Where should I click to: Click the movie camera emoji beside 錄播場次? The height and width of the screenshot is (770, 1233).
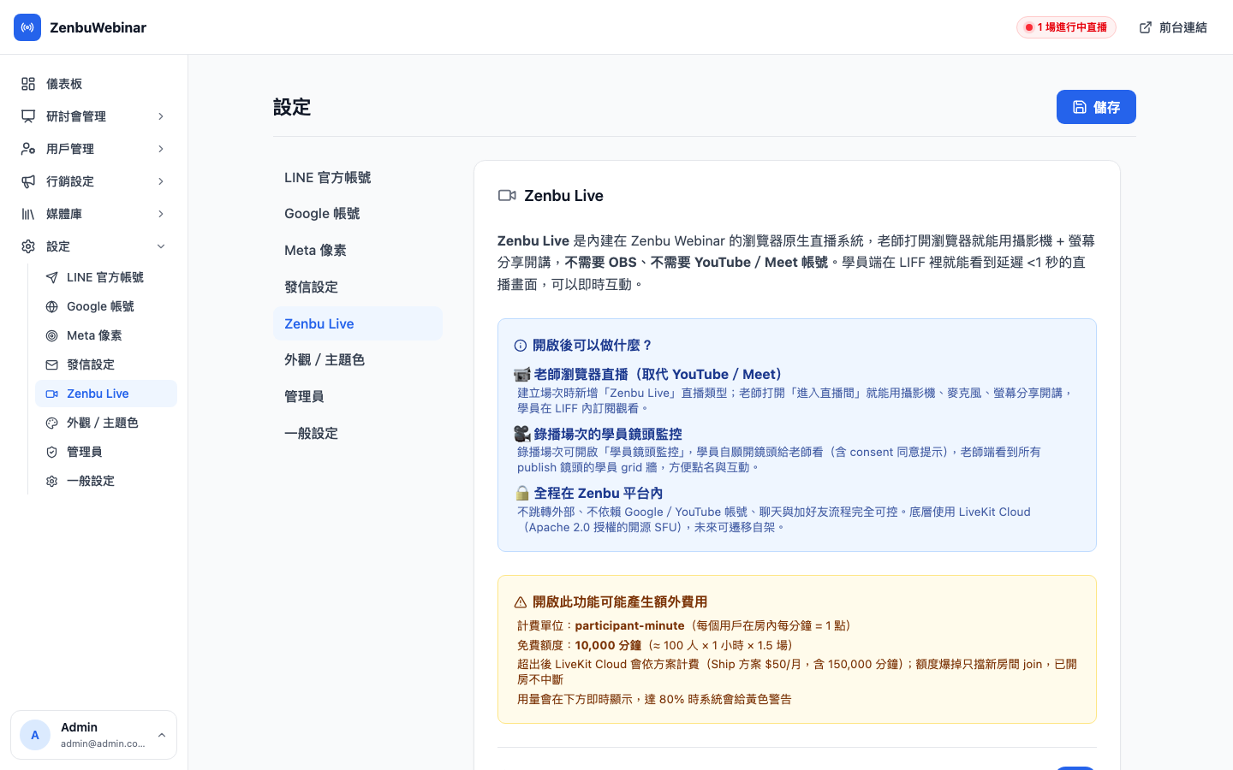[x=522, y=434]
